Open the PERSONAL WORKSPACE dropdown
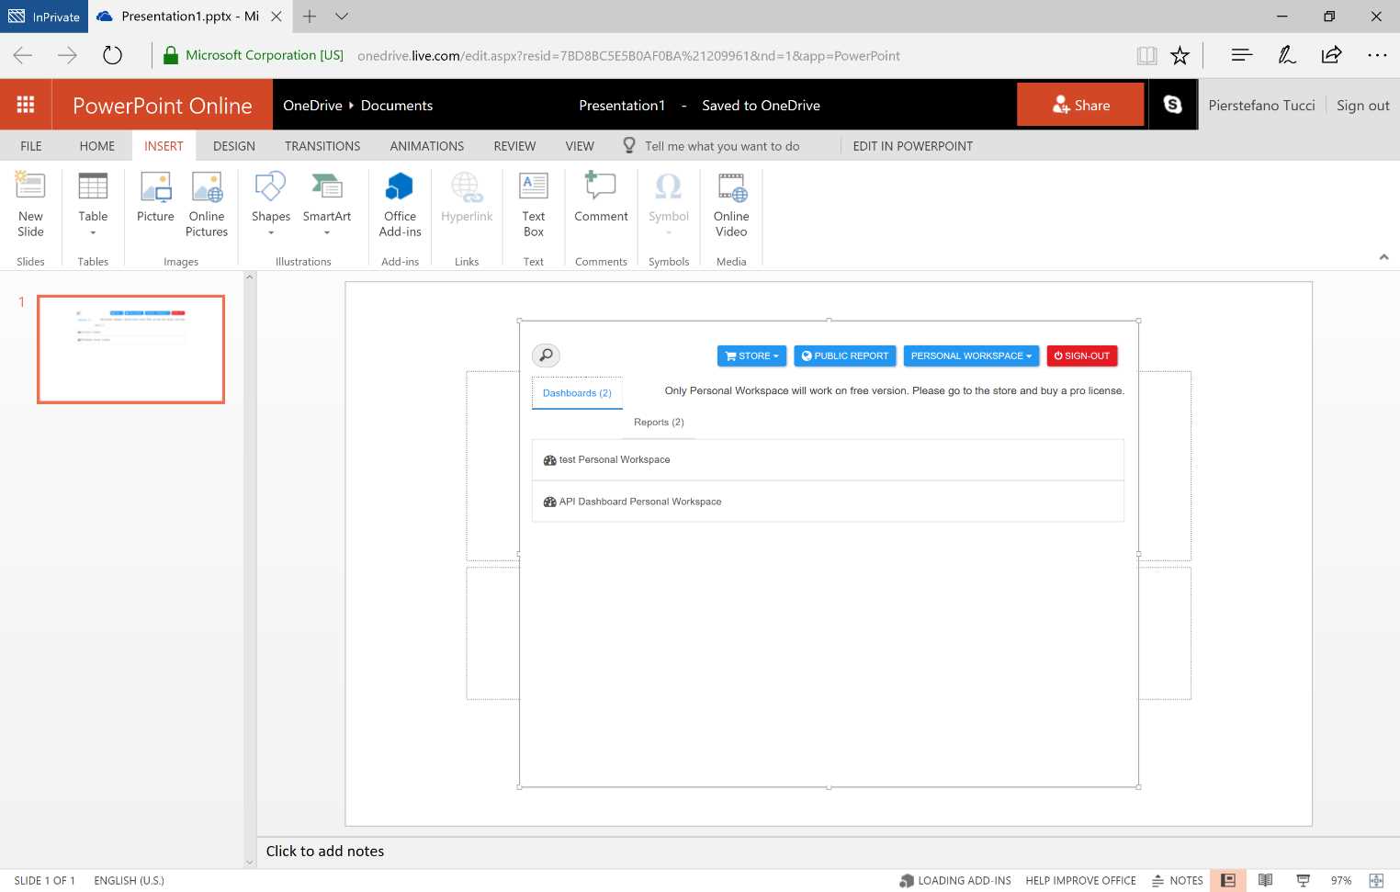Screen dimensions: 1400x892 [970, 356]
